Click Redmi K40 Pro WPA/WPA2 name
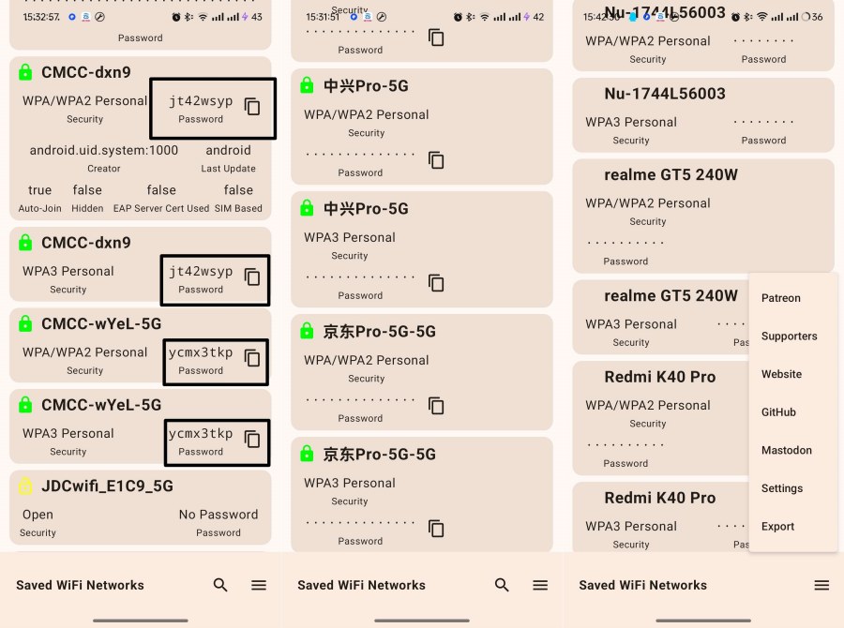This screenshot has width=844, height=628. click(x=660, y=377)
